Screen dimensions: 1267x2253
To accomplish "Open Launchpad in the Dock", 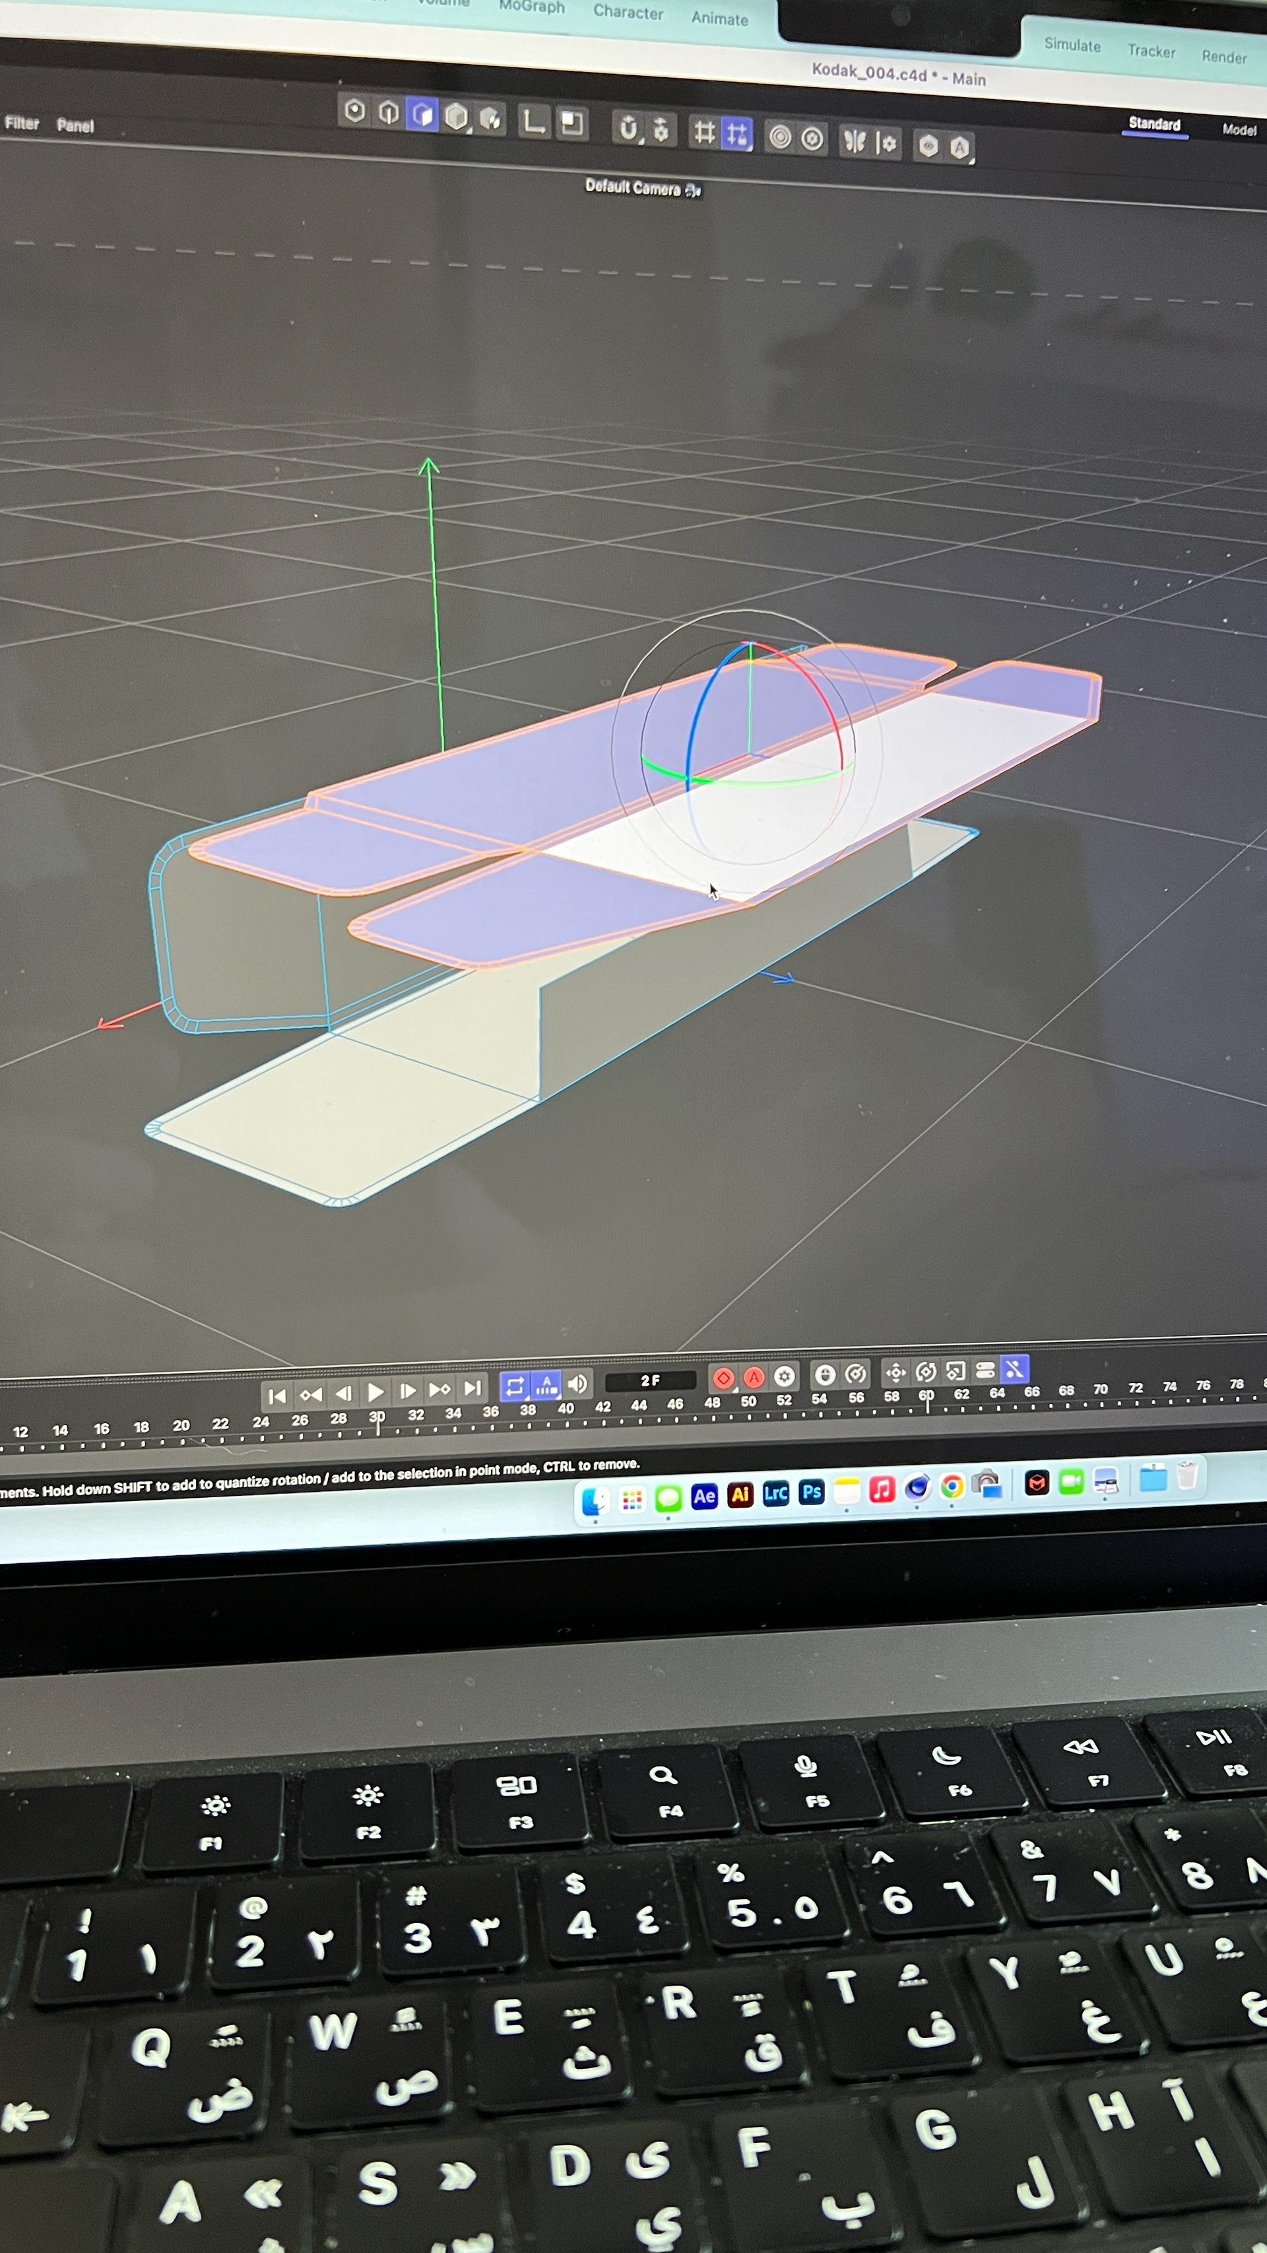I will tap(632, 1500).
